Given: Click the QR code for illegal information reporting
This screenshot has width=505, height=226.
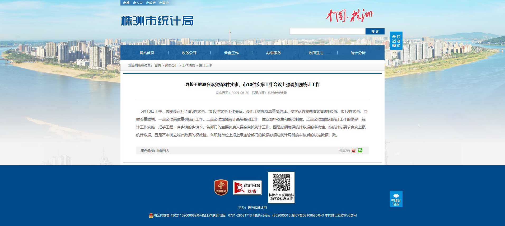Looking at the screenshot, I should [x=281, y=183].
